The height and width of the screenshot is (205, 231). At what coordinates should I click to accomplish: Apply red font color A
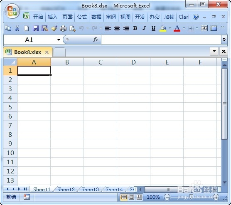(177, 28)
